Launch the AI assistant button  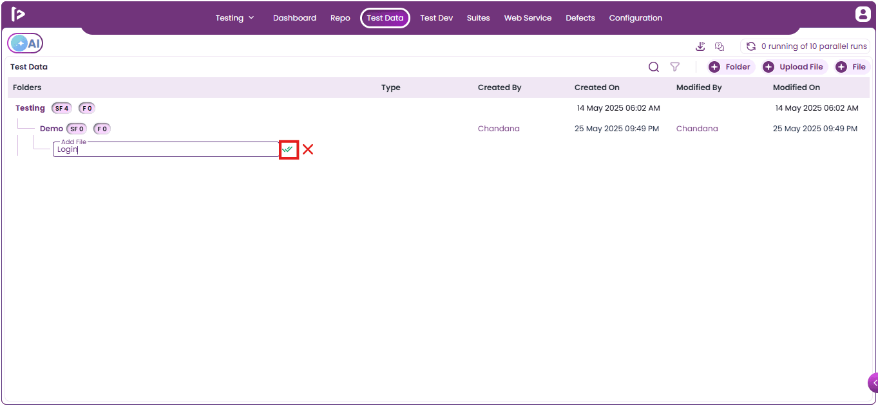point(25,43)
